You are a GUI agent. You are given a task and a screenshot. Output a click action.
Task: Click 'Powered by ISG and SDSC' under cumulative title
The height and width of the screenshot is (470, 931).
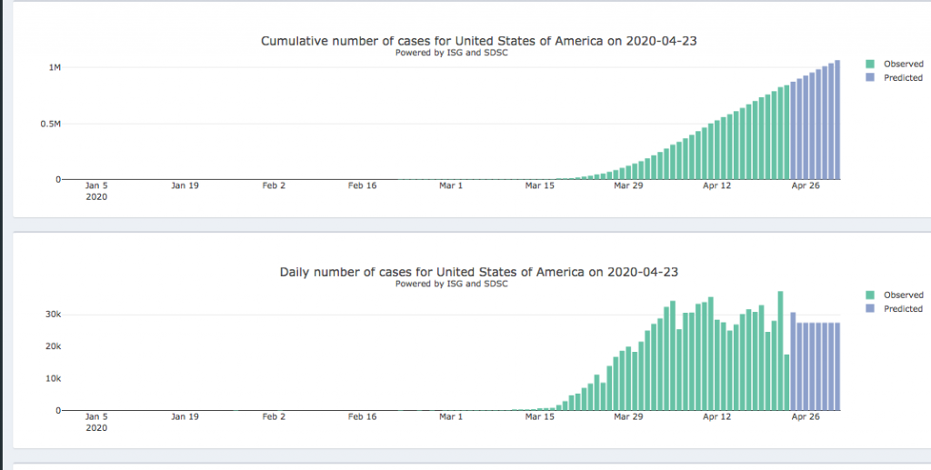451,53
